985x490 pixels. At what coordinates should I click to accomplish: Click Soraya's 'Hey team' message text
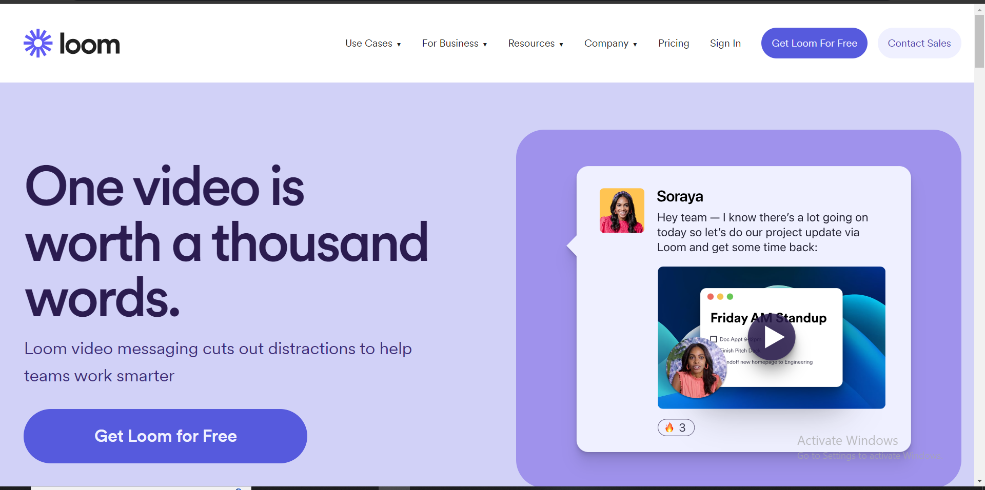point(762,232)
